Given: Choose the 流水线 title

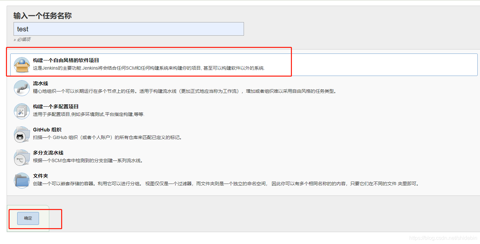Looking at the screenshot, I should [41, 84].
